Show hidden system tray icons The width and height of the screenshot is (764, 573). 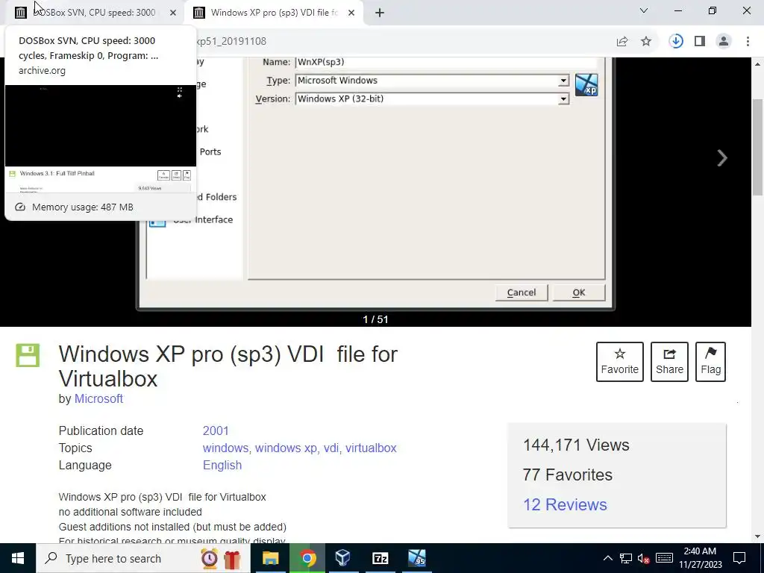click(607, 558)
